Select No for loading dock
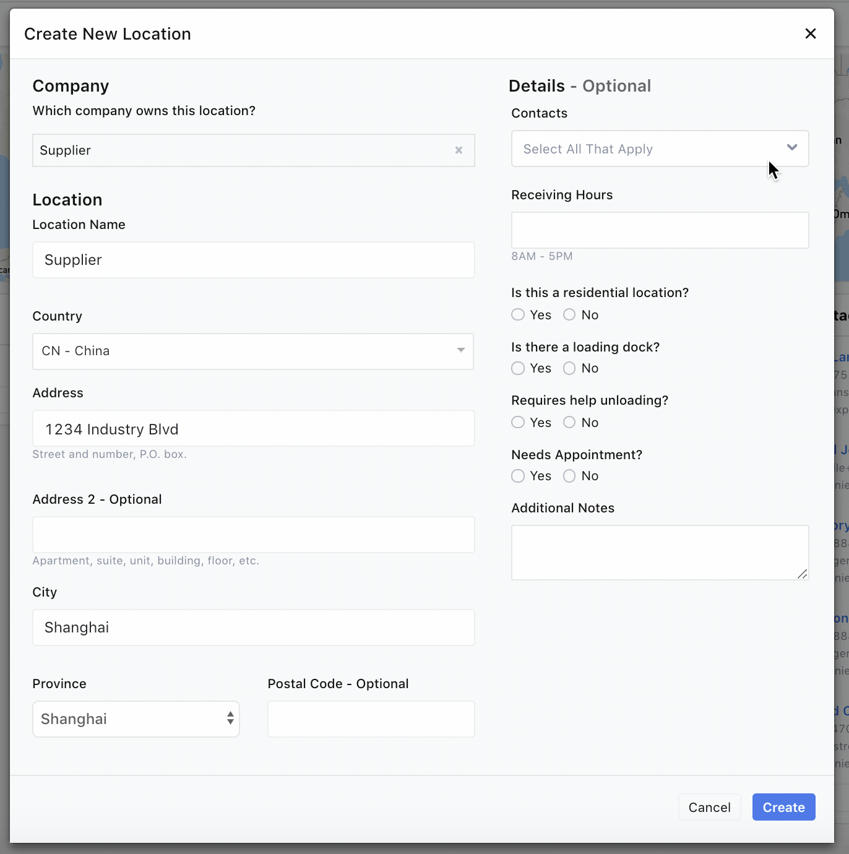849x854 pixels. pyautogui.click(x=569, y=368)
